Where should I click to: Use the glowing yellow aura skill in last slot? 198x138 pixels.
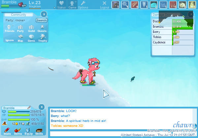click(x=192, y=5)
